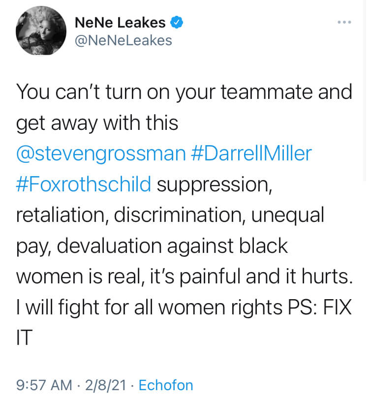This screenshot has width=369, height=400.
Task: Click the "retaliation, discrimination, unequal" line
Action: [x=170, y=215]
